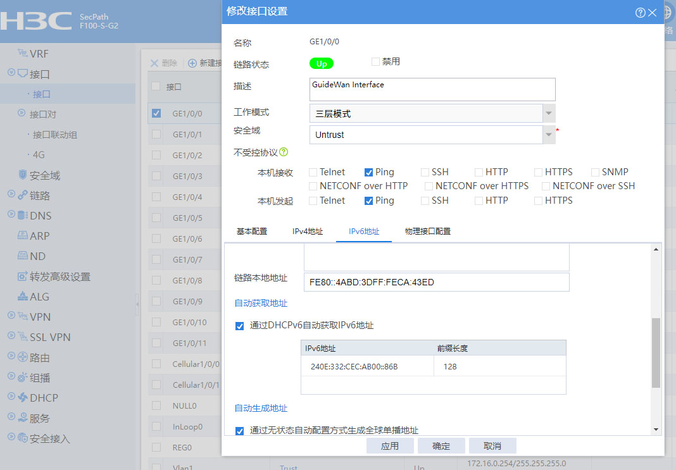Click the 240E:332:CEC:AB00::86B address cell
This screenshot has height=470, width=676.
tap(367, 367)
